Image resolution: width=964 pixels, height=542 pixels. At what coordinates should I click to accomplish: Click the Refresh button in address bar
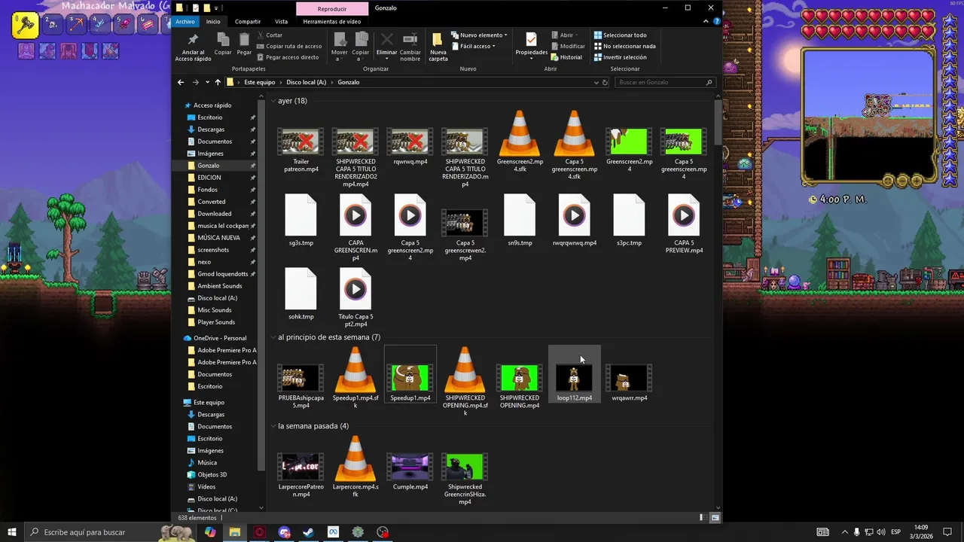coord(605,82)
